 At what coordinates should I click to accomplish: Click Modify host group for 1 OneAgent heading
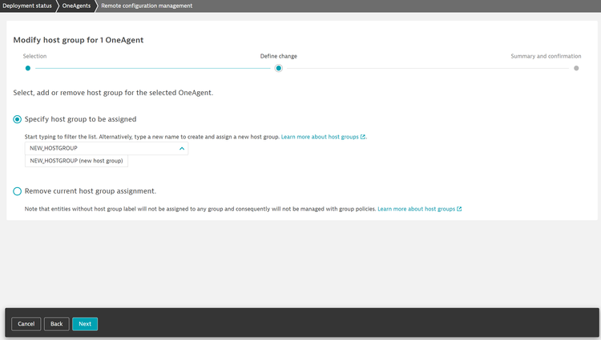tap(79, 40)
